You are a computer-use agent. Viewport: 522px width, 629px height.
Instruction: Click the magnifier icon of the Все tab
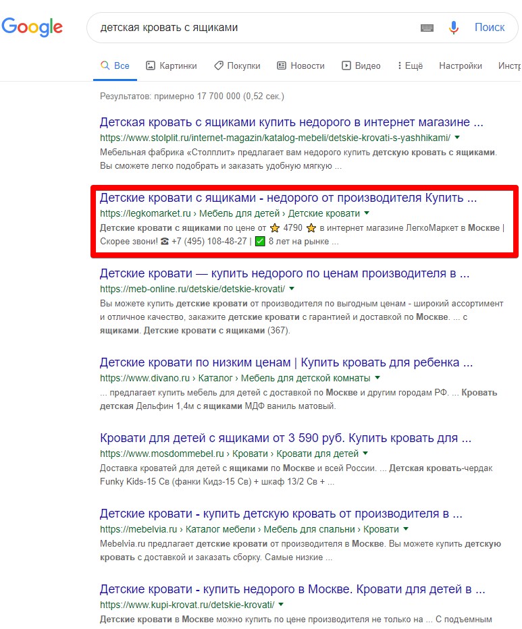pyautogui.click(x=105, y=65)
